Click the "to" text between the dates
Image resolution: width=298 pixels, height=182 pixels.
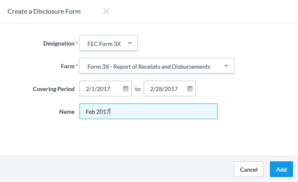tap(137, 89)
